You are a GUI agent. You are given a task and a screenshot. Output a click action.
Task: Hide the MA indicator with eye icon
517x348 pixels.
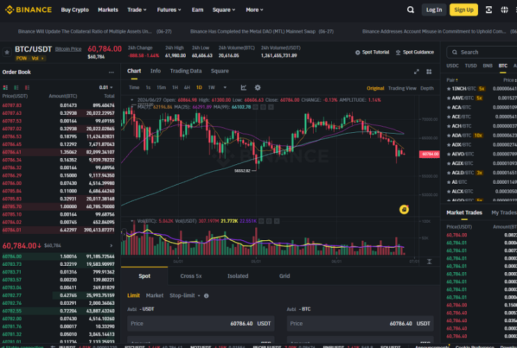(x=255, y=107)
